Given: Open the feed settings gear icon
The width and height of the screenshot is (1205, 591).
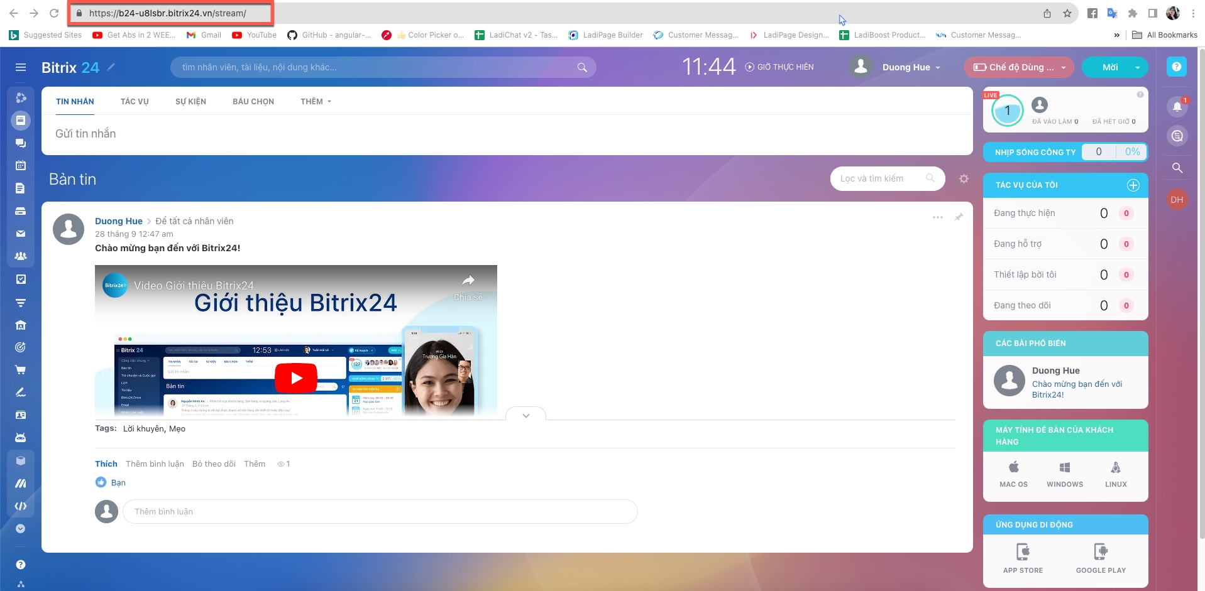Looking at the screenshot, I should [964, 179].
